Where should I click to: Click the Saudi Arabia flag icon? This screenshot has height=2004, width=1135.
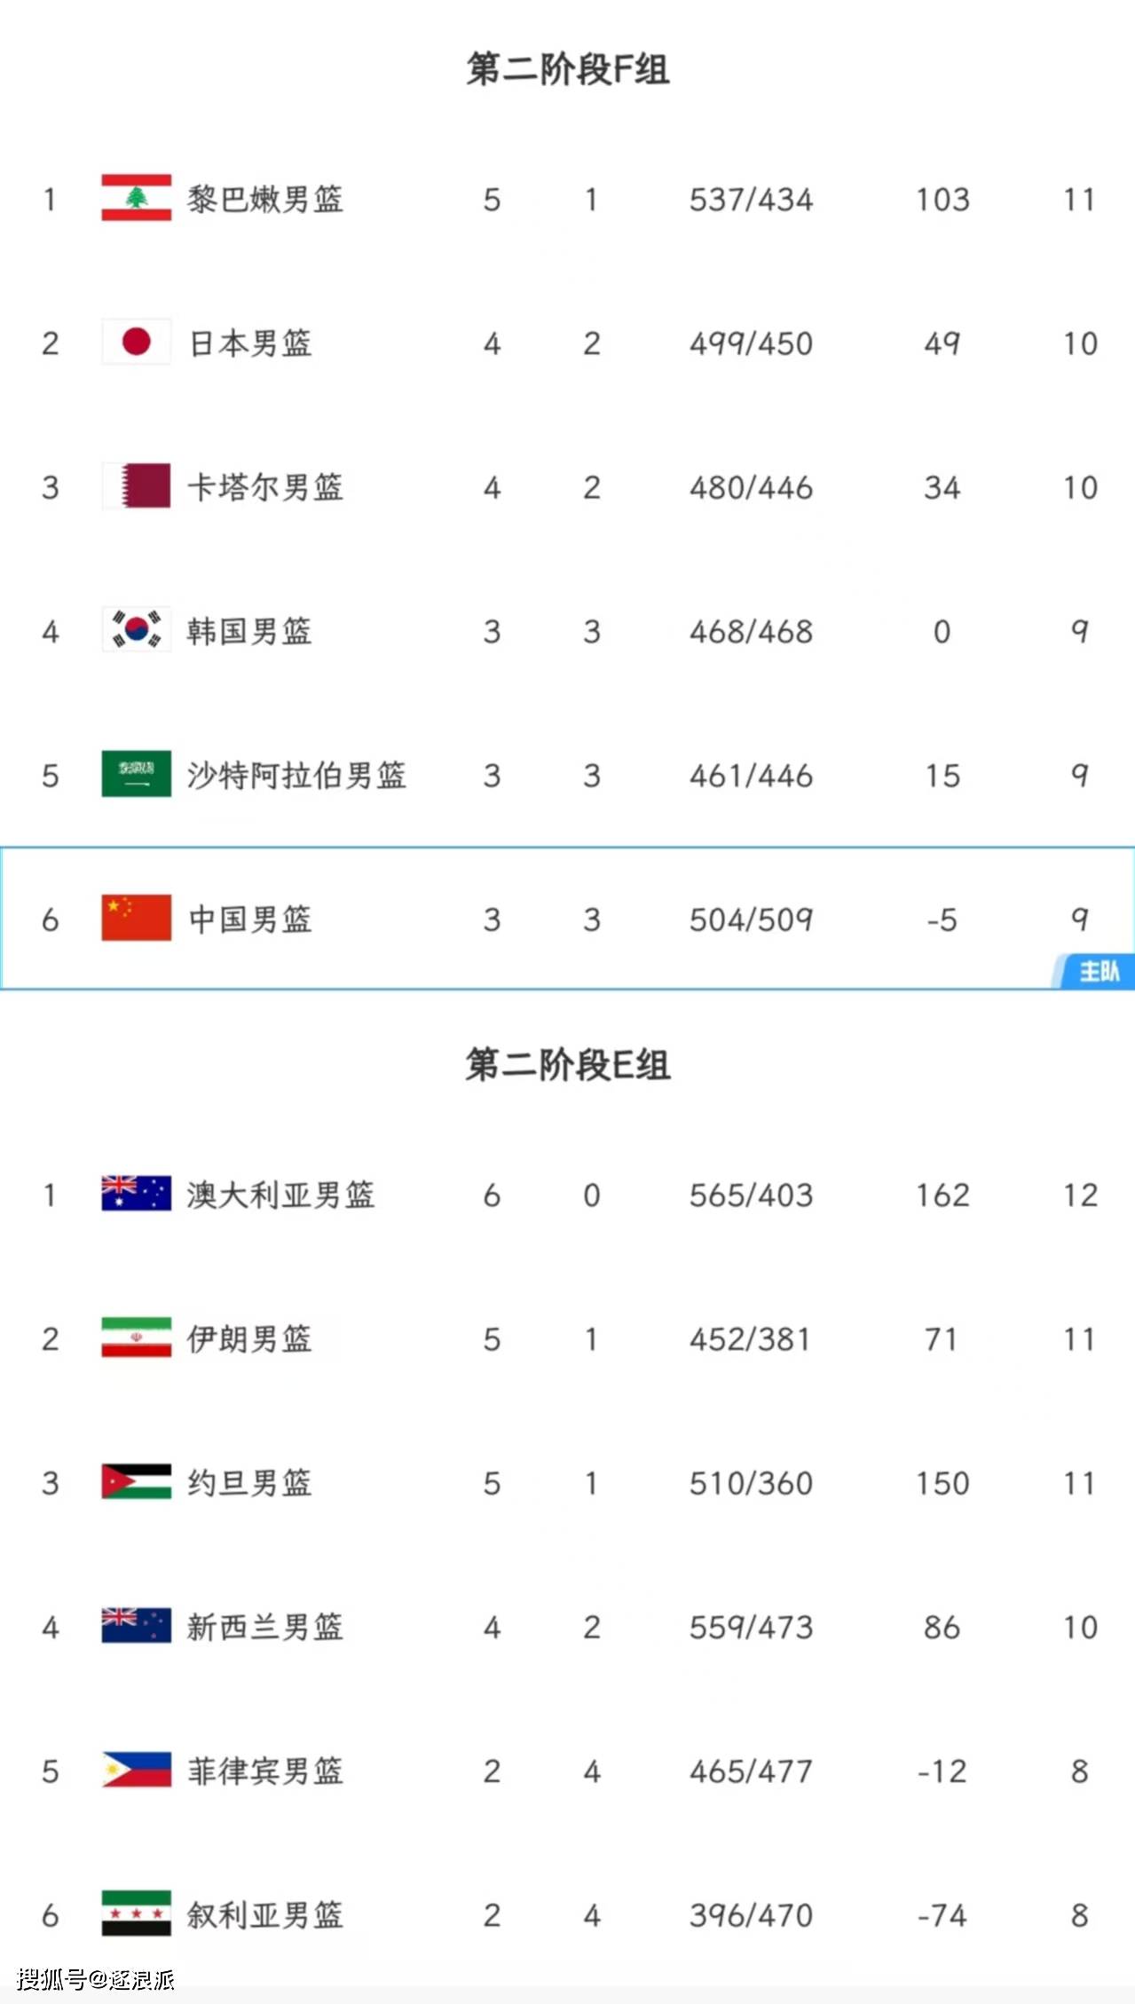(136, 774)
